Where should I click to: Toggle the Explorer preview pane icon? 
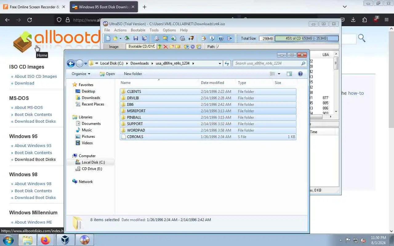point(289,74)
